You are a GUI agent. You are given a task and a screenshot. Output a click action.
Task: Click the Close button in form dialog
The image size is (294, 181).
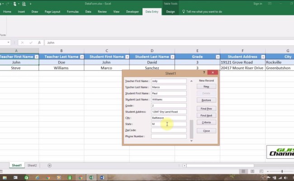tap(206, 131)
